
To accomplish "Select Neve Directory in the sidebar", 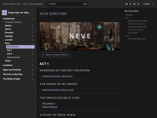I will coord(20,47).
